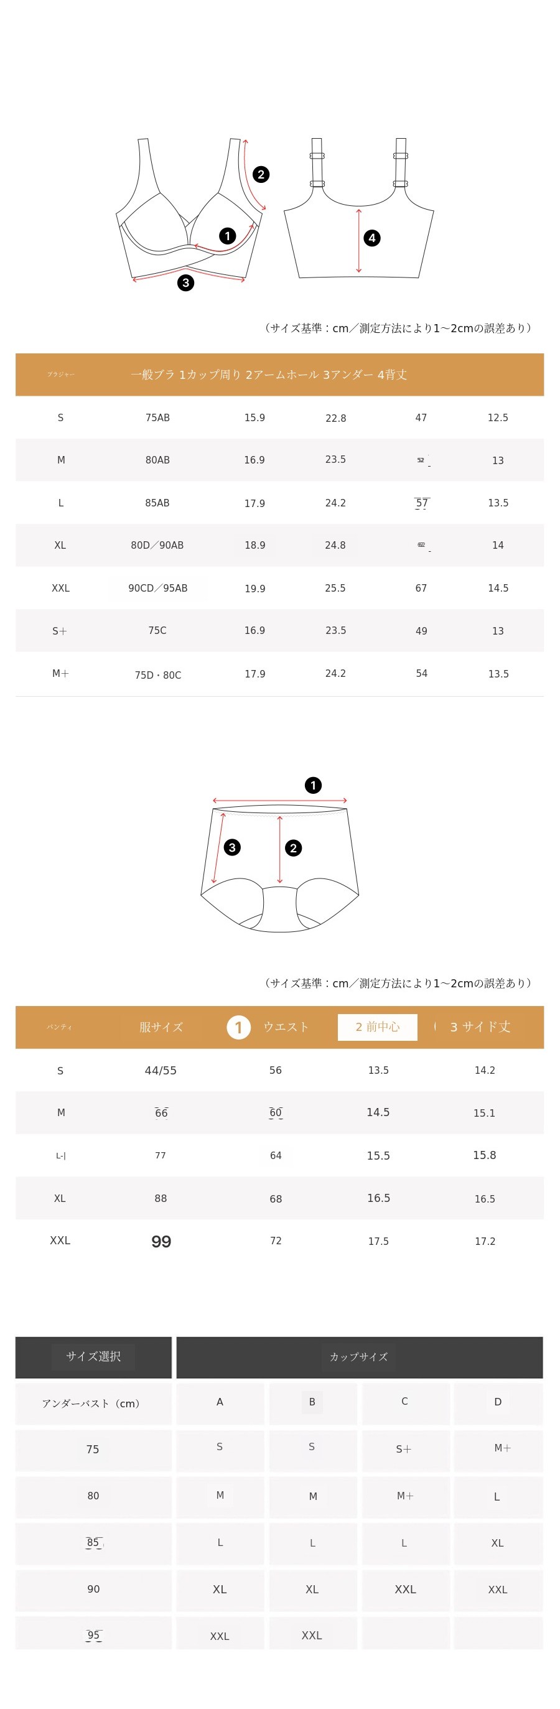Click side-length marker 3 on the panty diagram
Screen dimensions: 560x1709
click(x=232, y=847)
